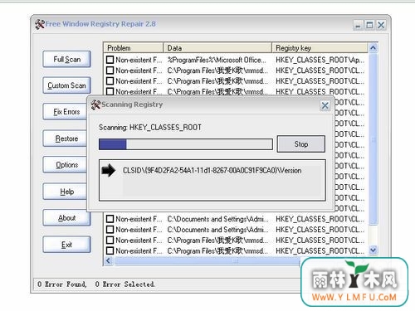Viewport: 415px width, 311px height.
Task: Minimize the Registry Repair window
Action: pos(358,26)
